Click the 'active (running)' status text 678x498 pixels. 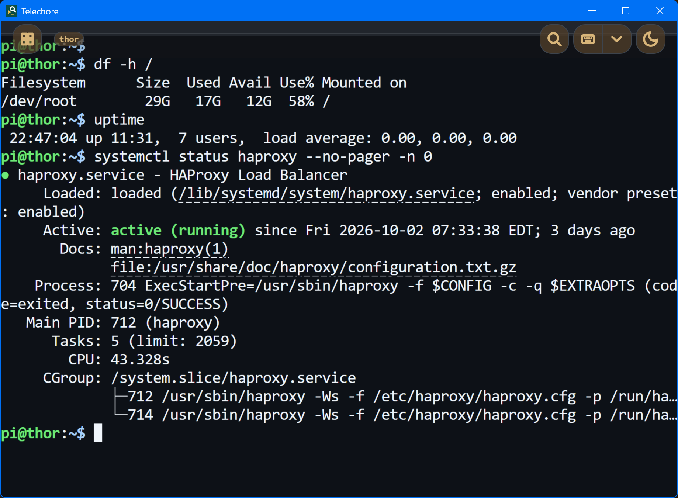[178, 231]
